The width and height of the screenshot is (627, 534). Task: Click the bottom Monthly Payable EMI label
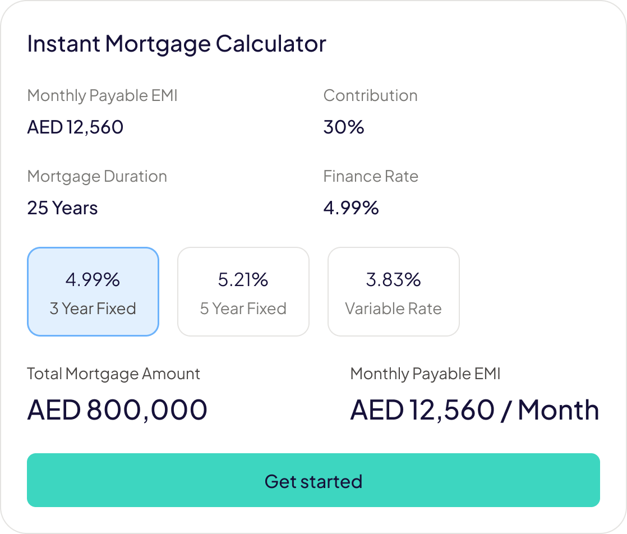click(425, 374)
